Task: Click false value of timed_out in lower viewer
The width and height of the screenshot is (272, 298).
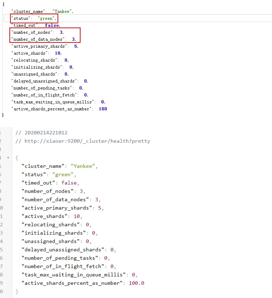Action: 69,183
